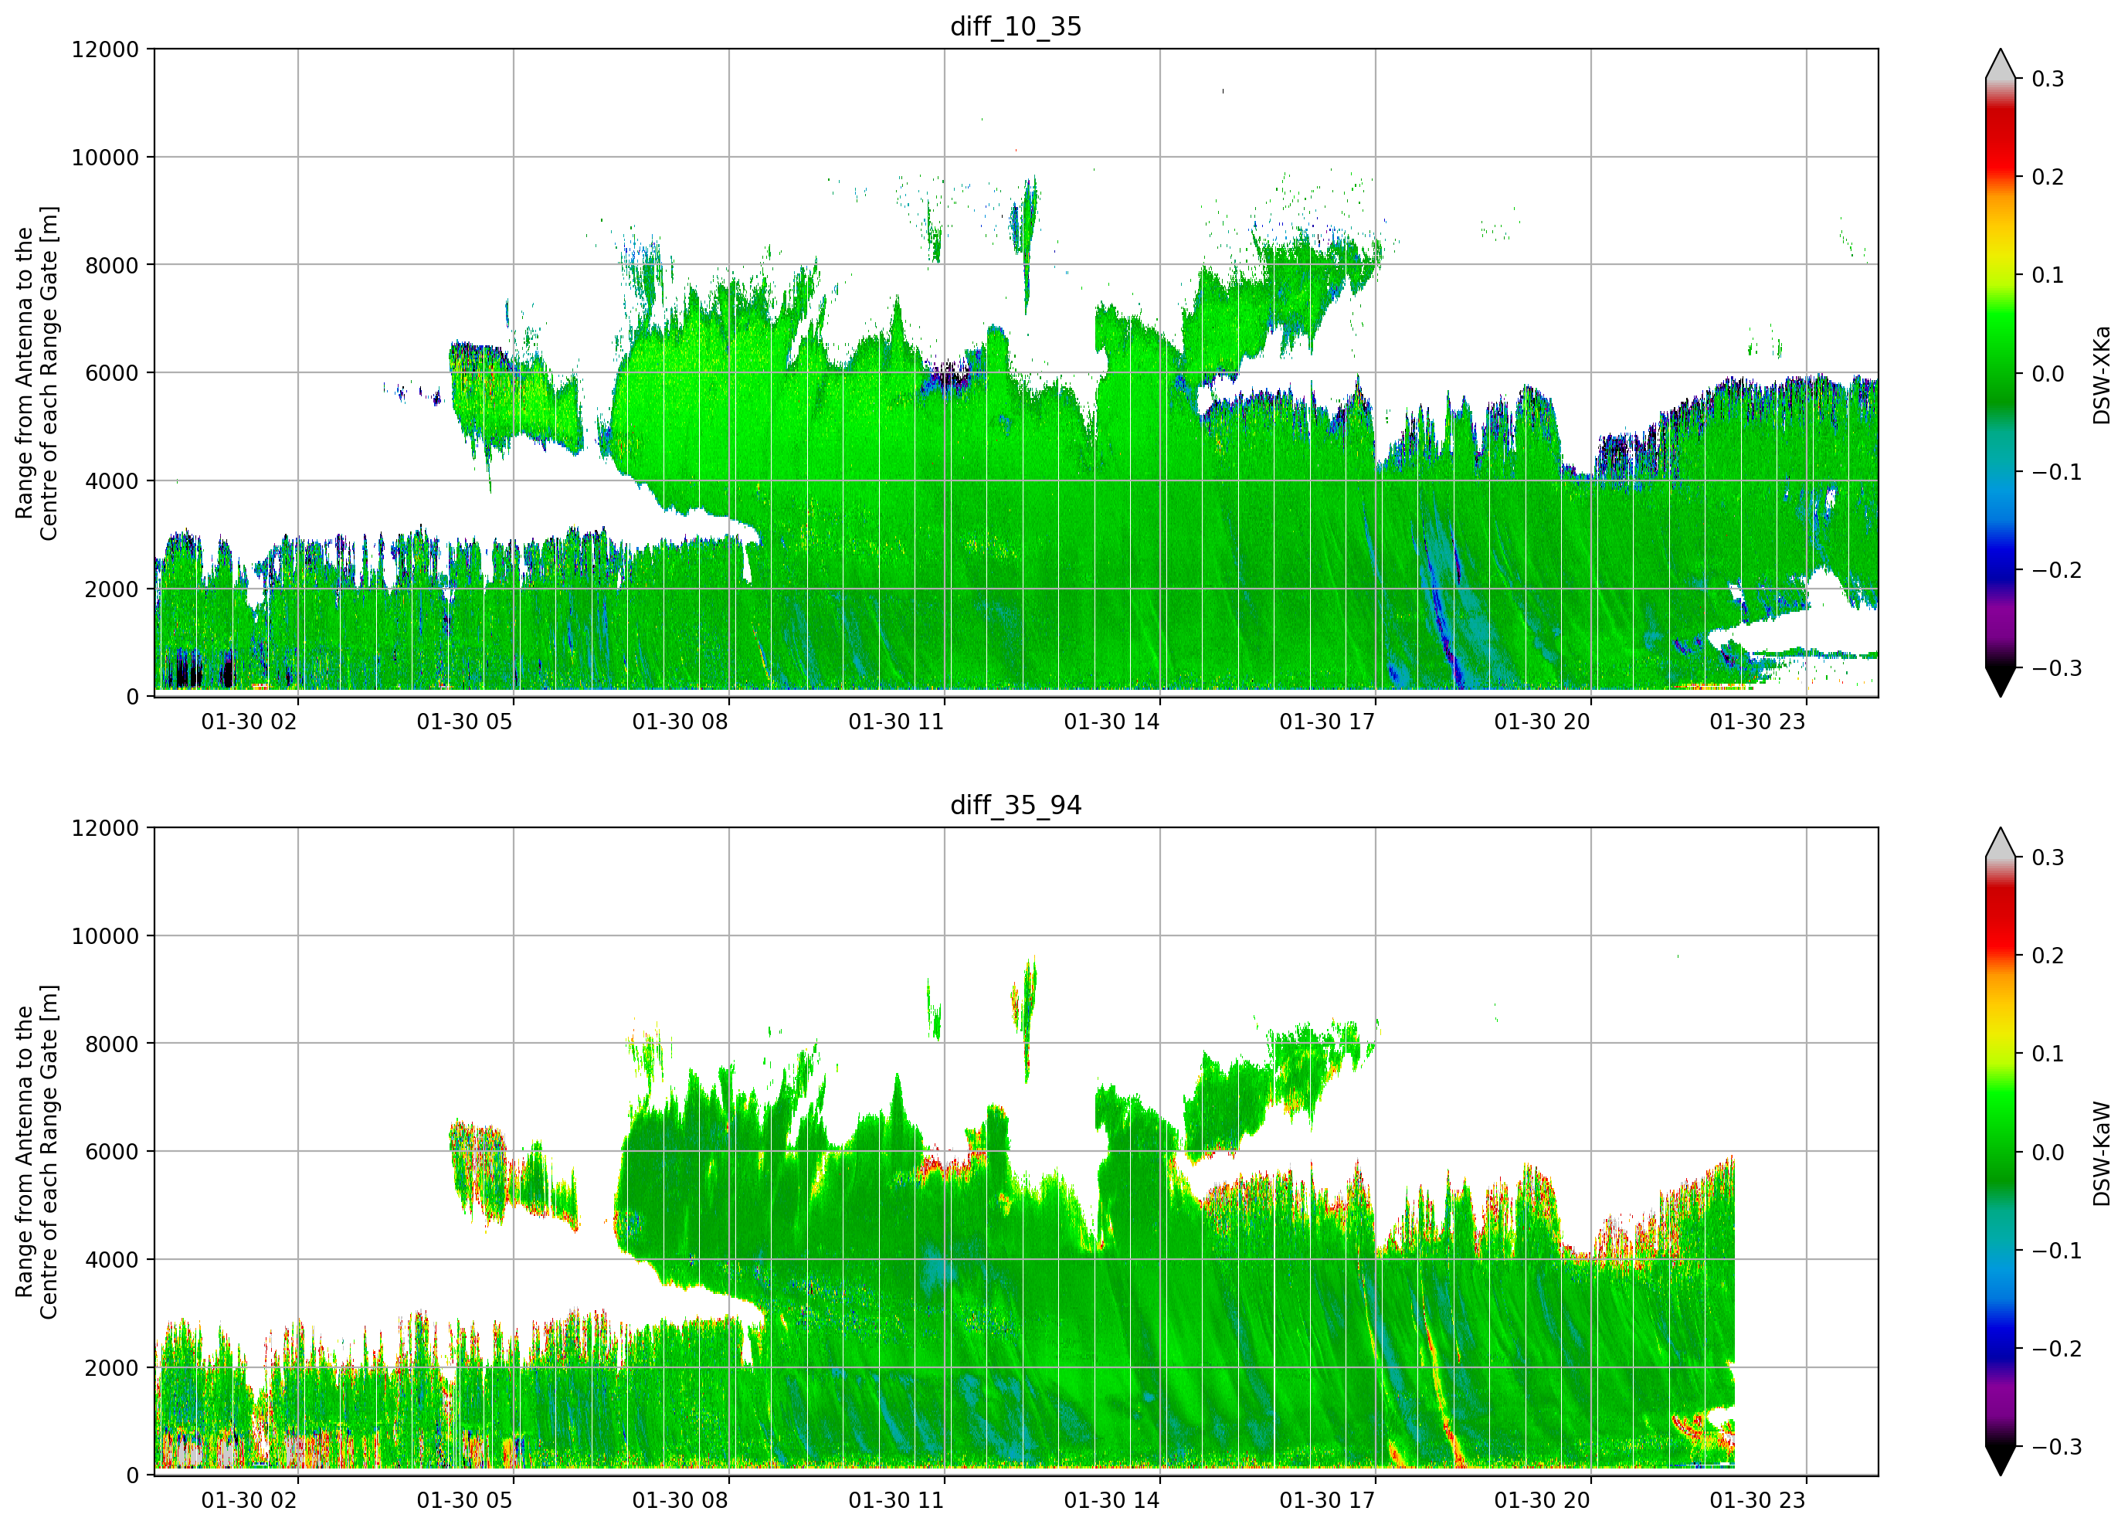The width and height of the screenshot is (2128, 1528).
Task: Click the DSW-KaW colorbar gradient strip
Action: (2001, 1153)
